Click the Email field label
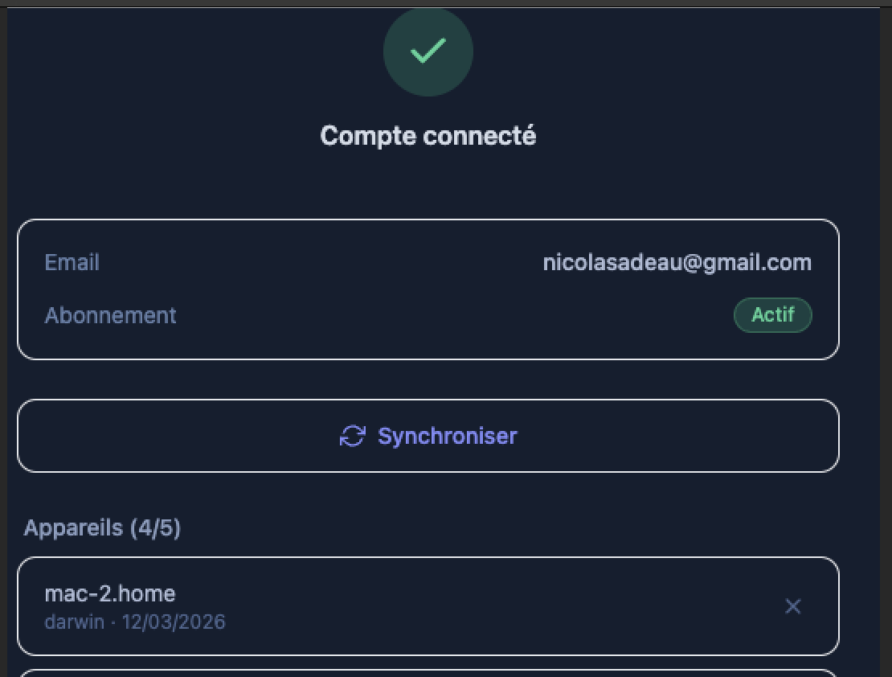This screenshot has height=677, width=892. click(72, 263)
